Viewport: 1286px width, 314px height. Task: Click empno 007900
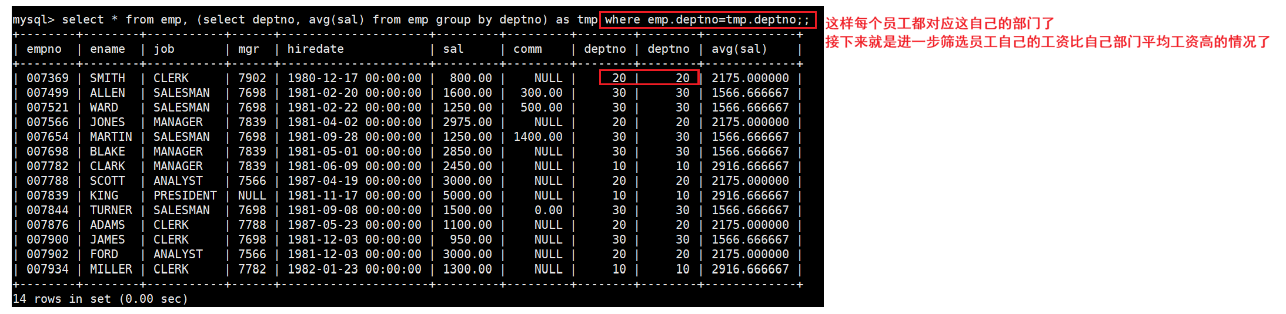[48, 239]
